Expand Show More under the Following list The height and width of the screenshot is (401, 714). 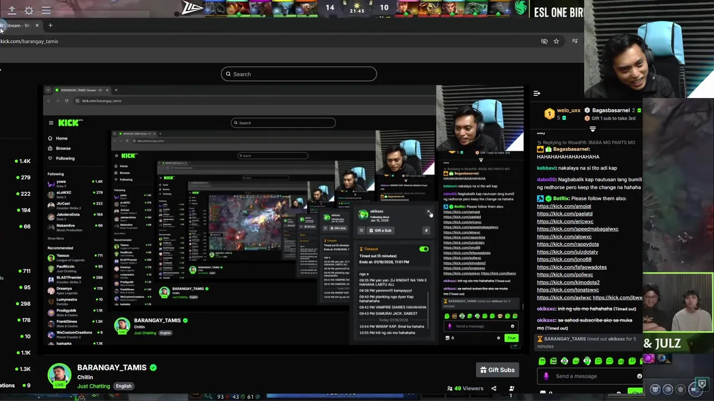(x=56, y=238)
